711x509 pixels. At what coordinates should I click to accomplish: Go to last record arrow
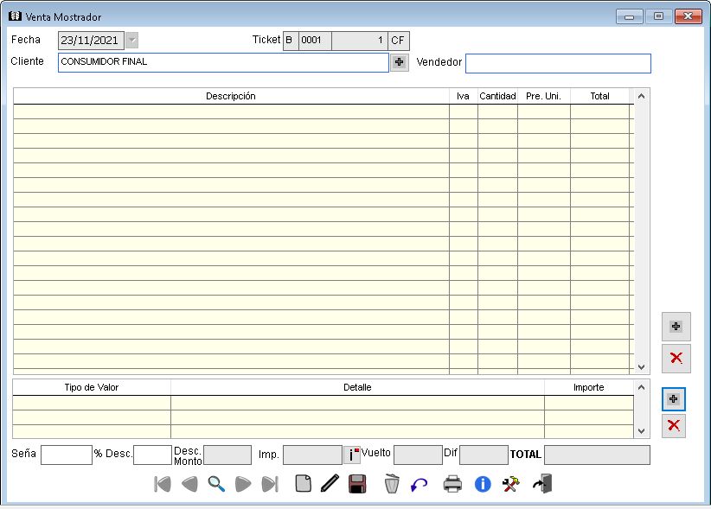pos(270,484)
